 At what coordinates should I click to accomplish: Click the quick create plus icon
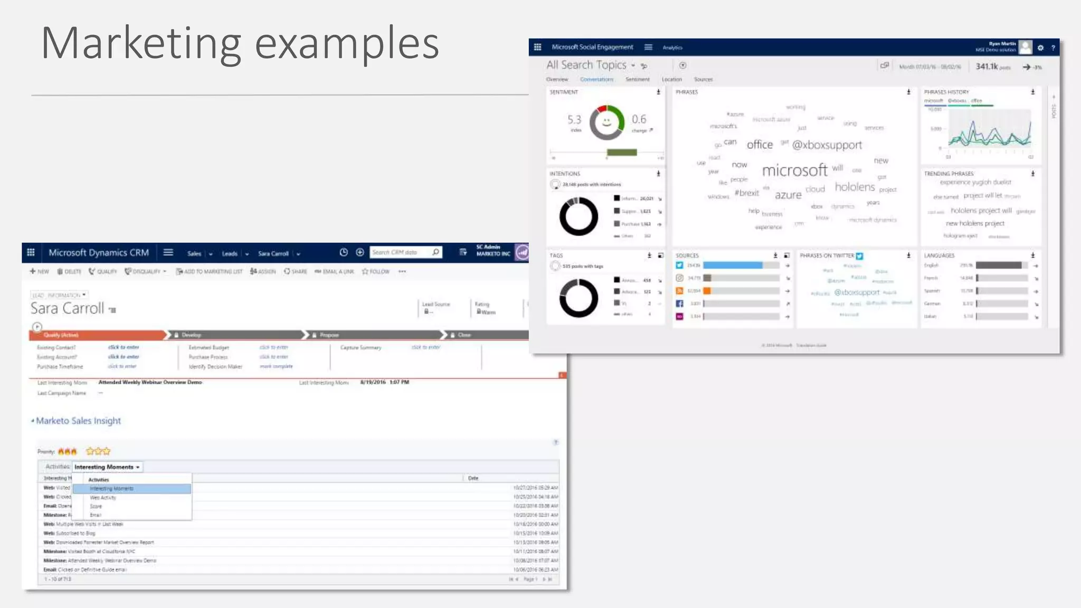pyautogui.click(x=360, y=253)
